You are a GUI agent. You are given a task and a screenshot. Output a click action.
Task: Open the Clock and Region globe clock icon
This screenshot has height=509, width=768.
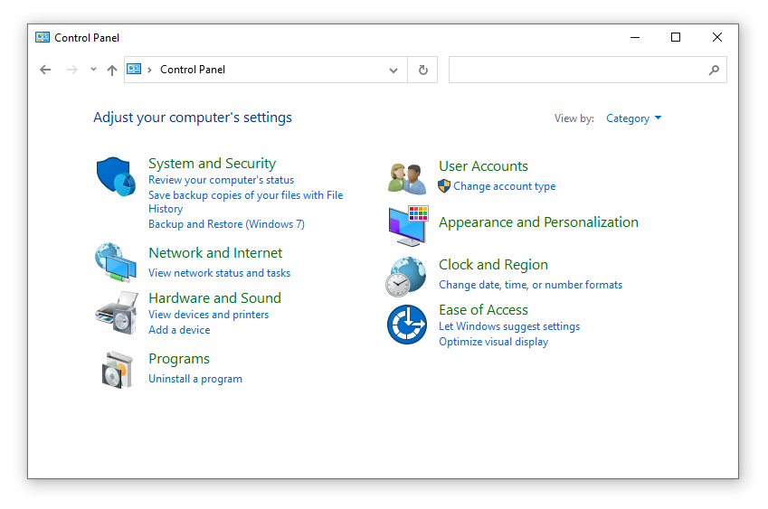coord(406,277)
